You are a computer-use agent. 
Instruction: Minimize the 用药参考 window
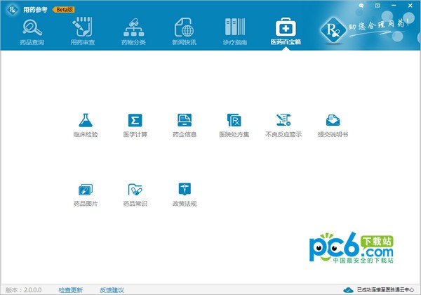click(x=394, y=6)
